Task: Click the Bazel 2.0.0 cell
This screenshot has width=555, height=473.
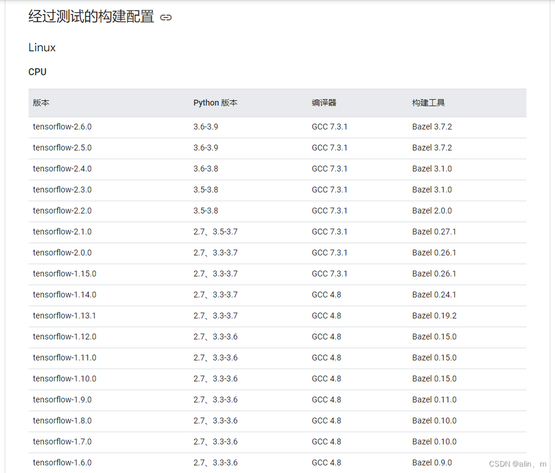Action: [x=432, y=211]
